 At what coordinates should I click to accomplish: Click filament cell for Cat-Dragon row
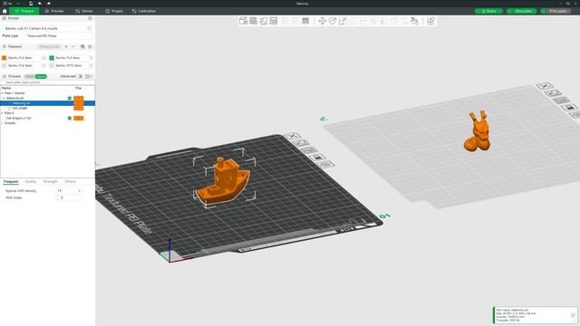pyautogui.click(x=79, y=119)
